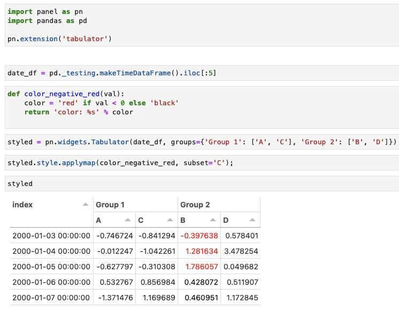The width and height of the screenshot is (399, 311).
Task: Click cell value 0.511907
Action: (242, 282)
